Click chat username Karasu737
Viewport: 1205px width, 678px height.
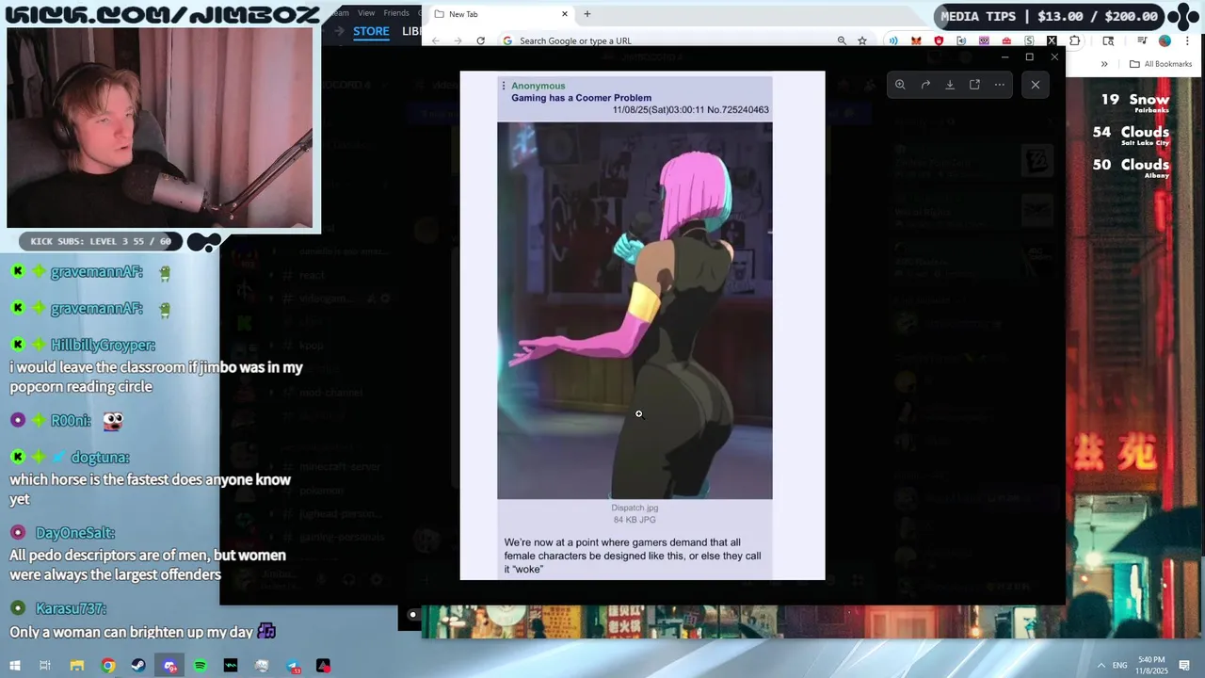[71, 608]
